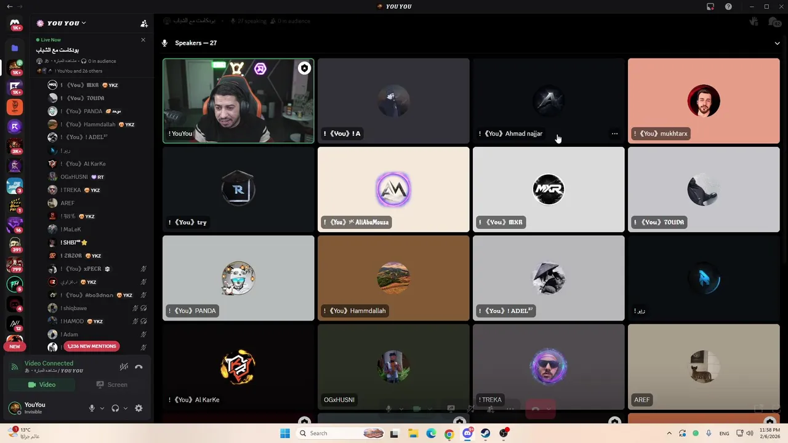The height and width of the screenshot is (443, 788).
Task: Open ! HAMOD in participant list
Action: point(98,321)
